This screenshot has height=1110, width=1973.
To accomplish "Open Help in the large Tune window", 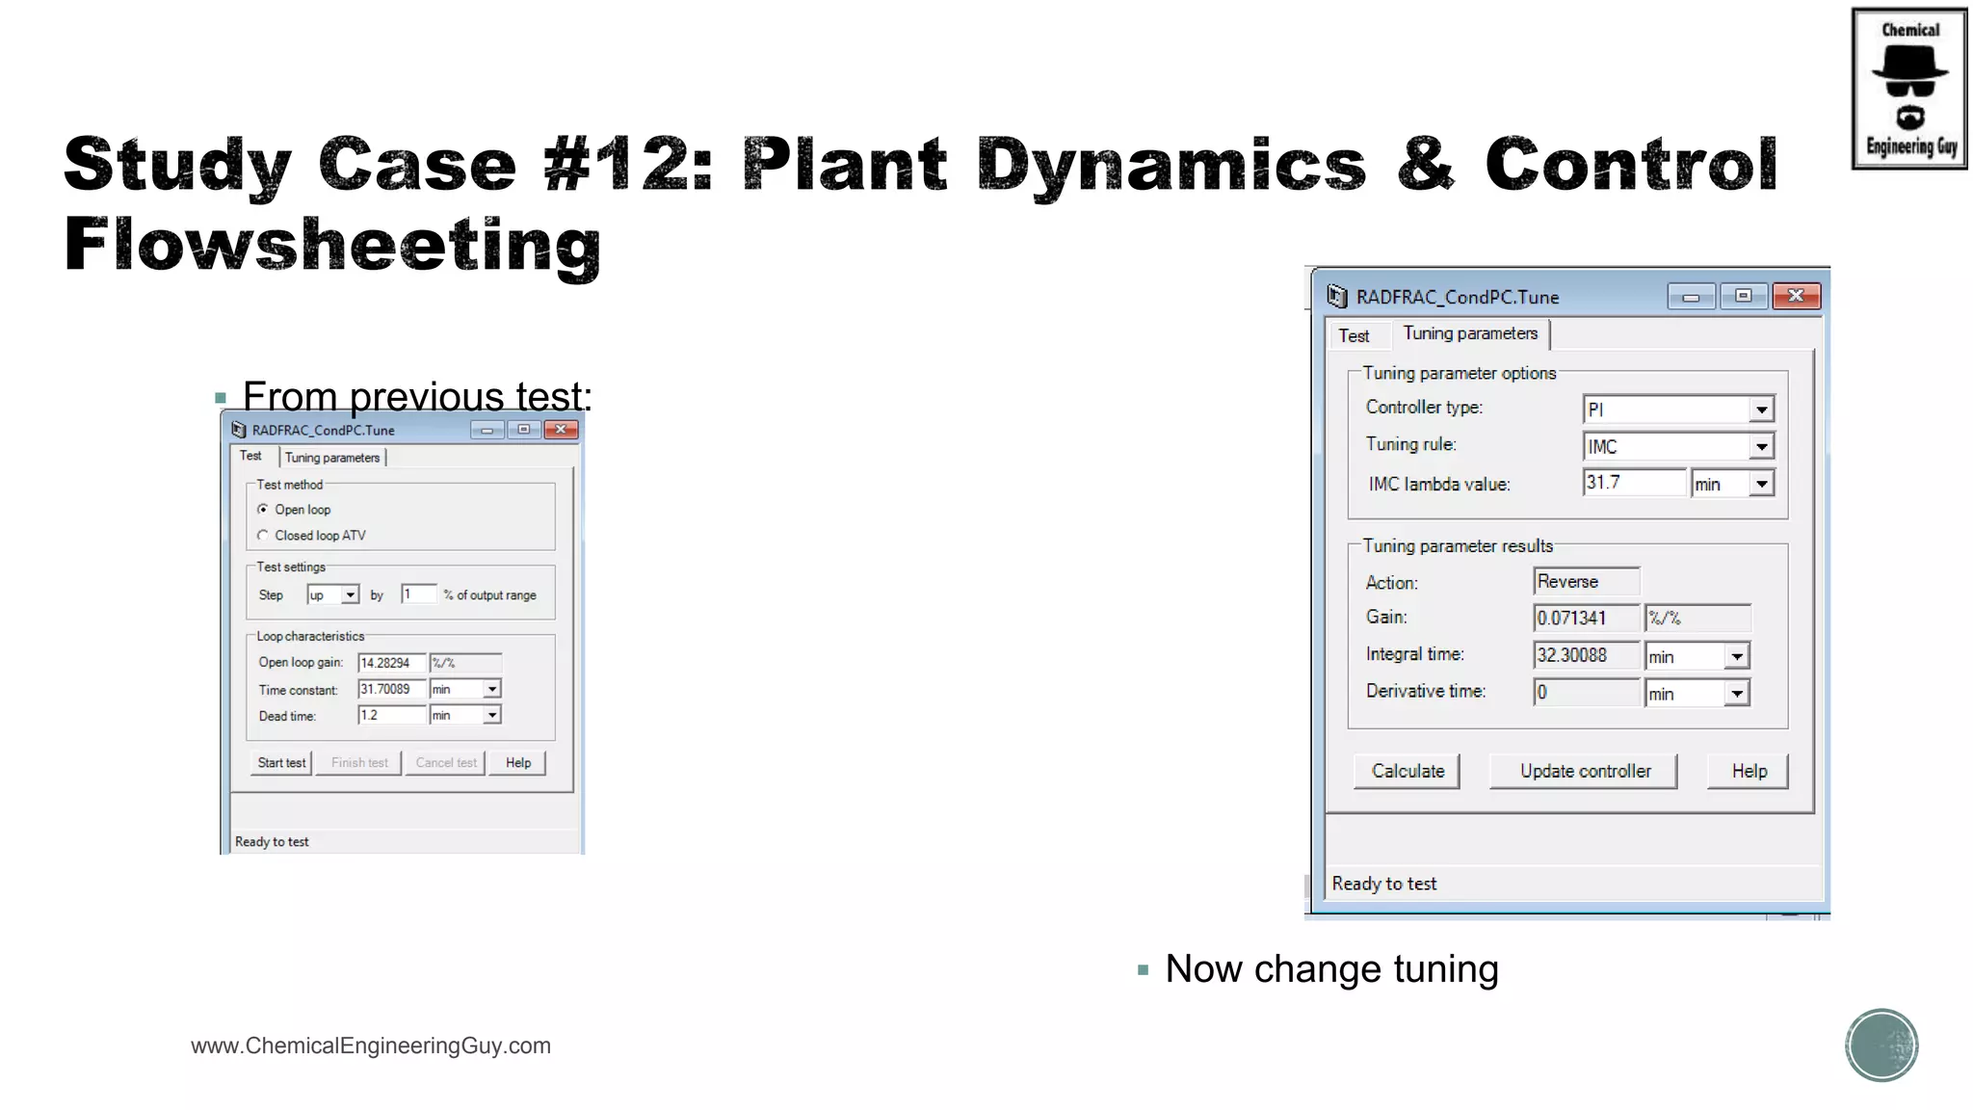I will (1749, 771).
